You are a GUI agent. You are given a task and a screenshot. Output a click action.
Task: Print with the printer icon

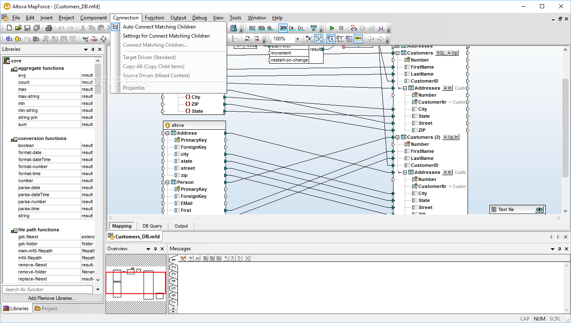coord(48,28)
